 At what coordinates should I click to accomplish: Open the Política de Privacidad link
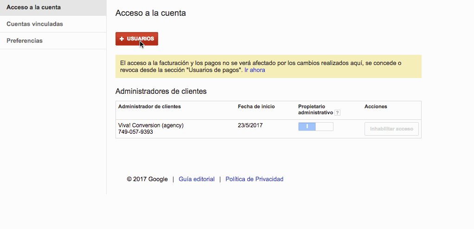tap(254, 179)
